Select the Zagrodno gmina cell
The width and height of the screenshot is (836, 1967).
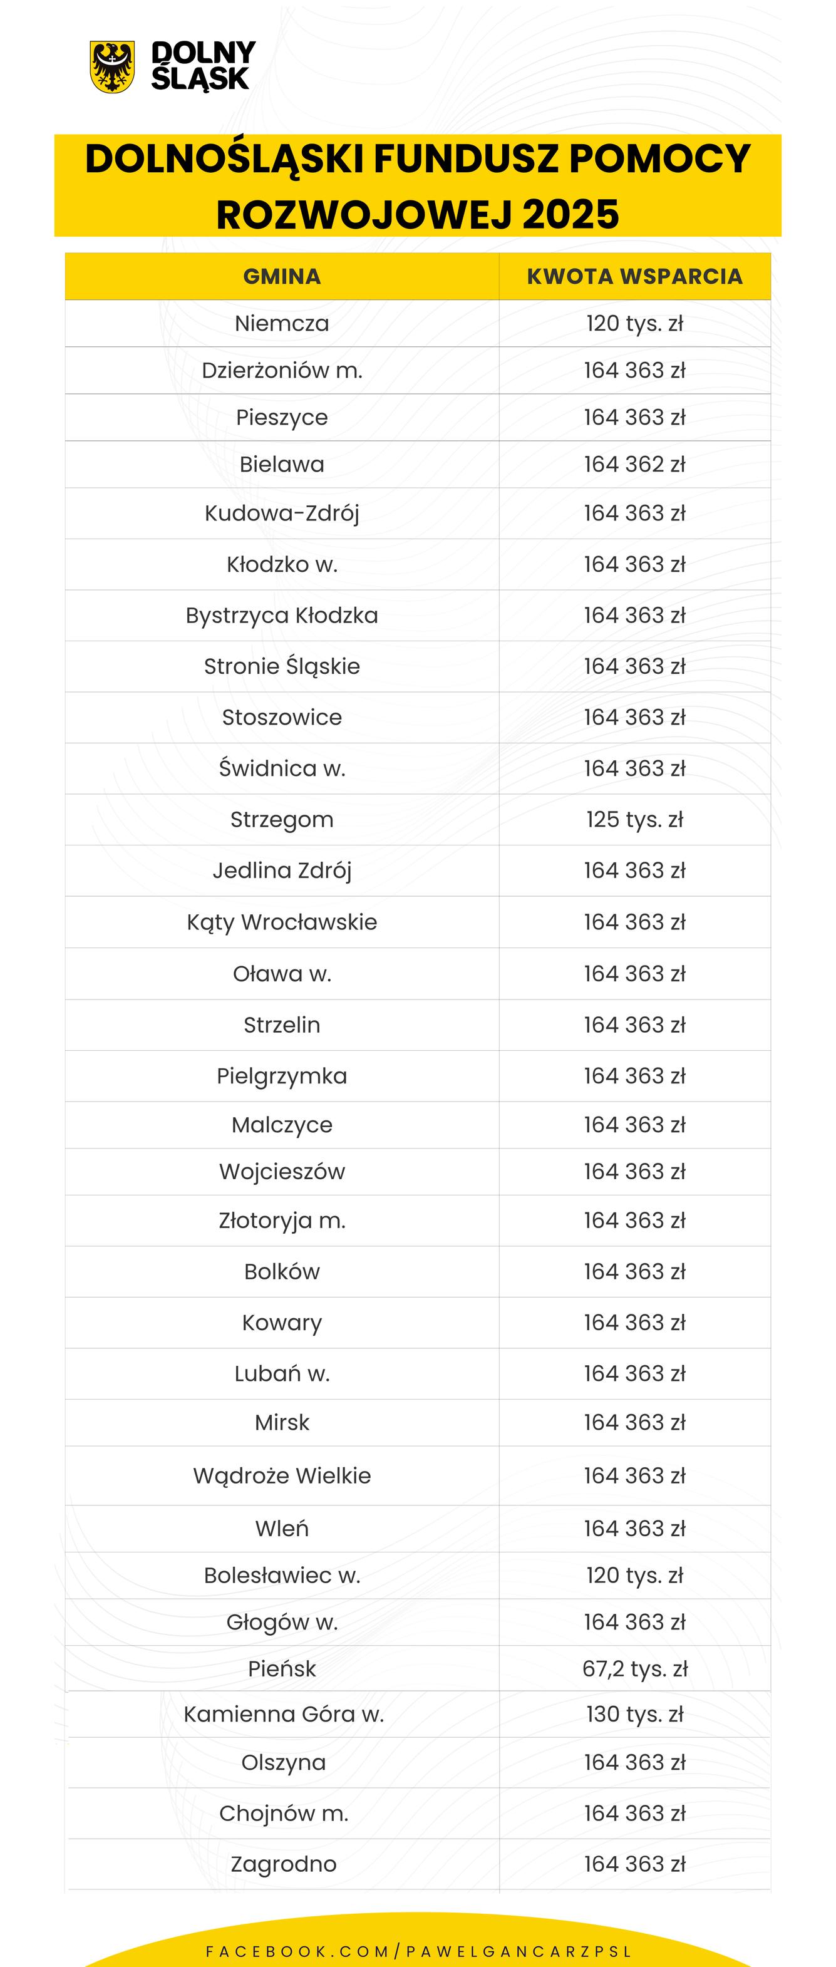(283, 1864)
